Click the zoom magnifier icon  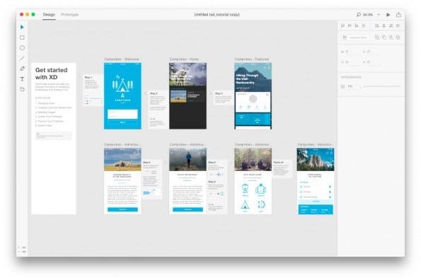point(359,14)
